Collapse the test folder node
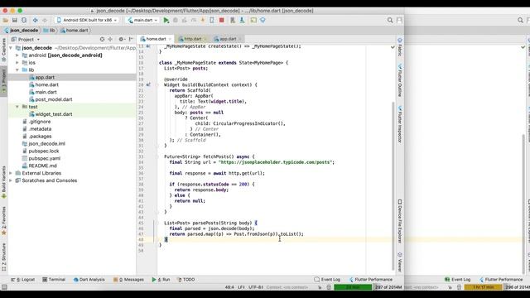 17,107
